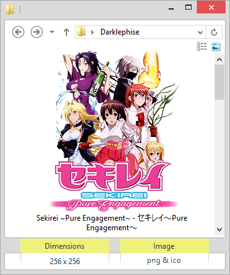Open the recent locations dropdown arrow
Screen dimensions: 230x275
pyautogui.click(x=52, y=32)
